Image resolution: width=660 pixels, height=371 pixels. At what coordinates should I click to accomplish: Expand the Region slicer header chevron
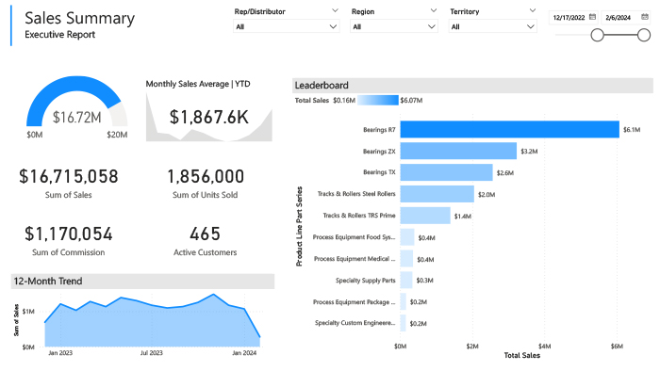(x=434, y=10)
